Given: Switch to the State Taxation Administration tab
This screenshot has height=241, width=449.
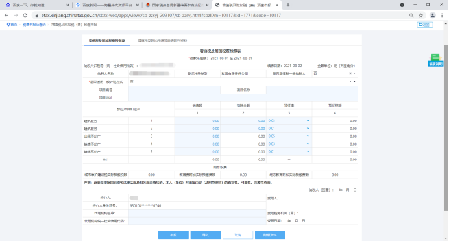Looking at the screenshot, I should (177, 5).
